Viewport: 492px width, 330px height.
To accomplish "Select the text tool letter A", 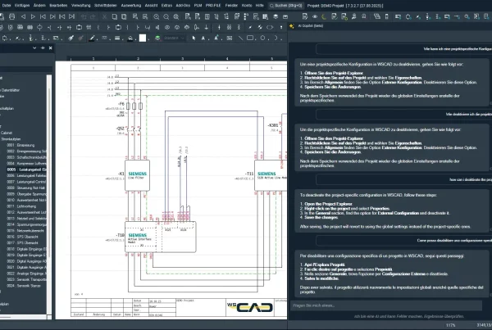I will click(203, 38).
